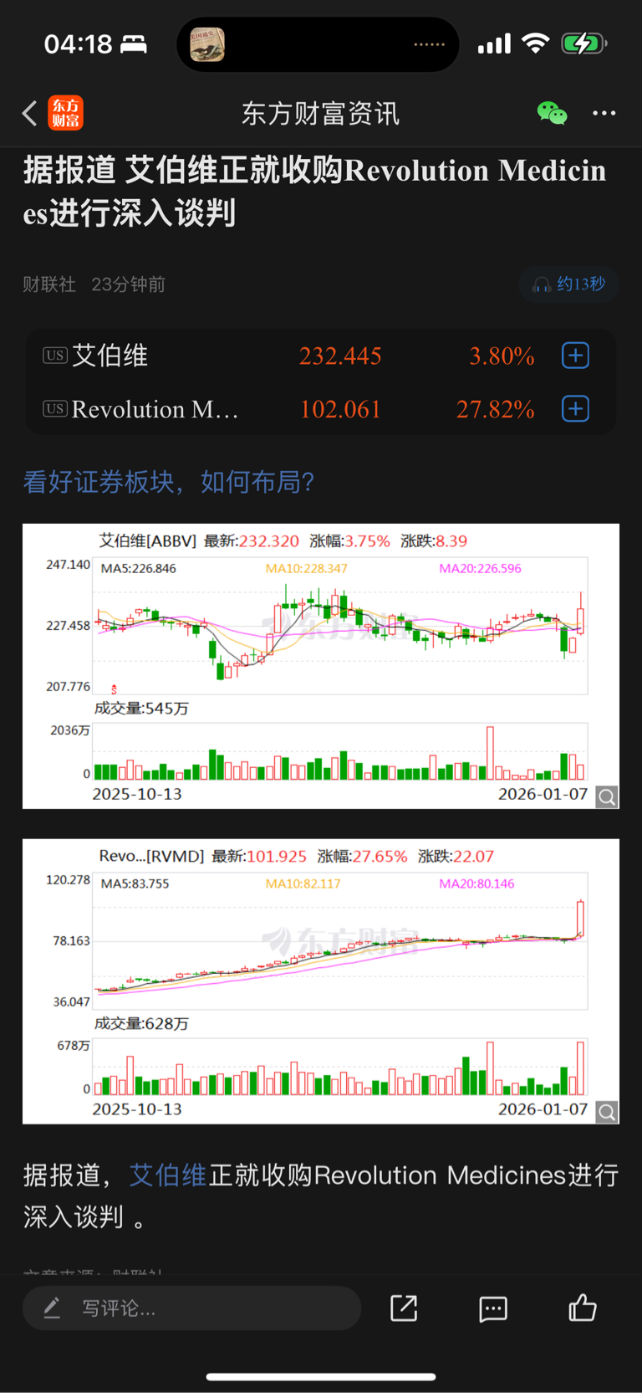Share the article via the WeChat icon
Screen dimensions: 642x1393
[x=552, y=113]
